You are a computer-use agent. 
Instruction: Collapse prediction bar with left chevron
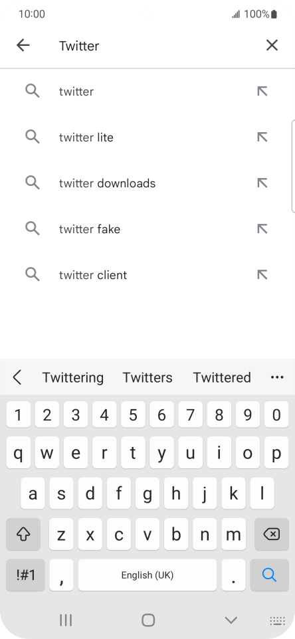17,377
